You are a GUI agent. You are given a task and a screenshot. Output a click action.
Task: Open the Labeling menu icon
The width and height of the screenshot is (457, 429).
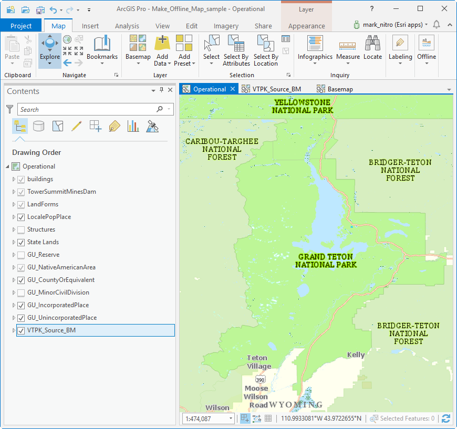click(400, 43)
